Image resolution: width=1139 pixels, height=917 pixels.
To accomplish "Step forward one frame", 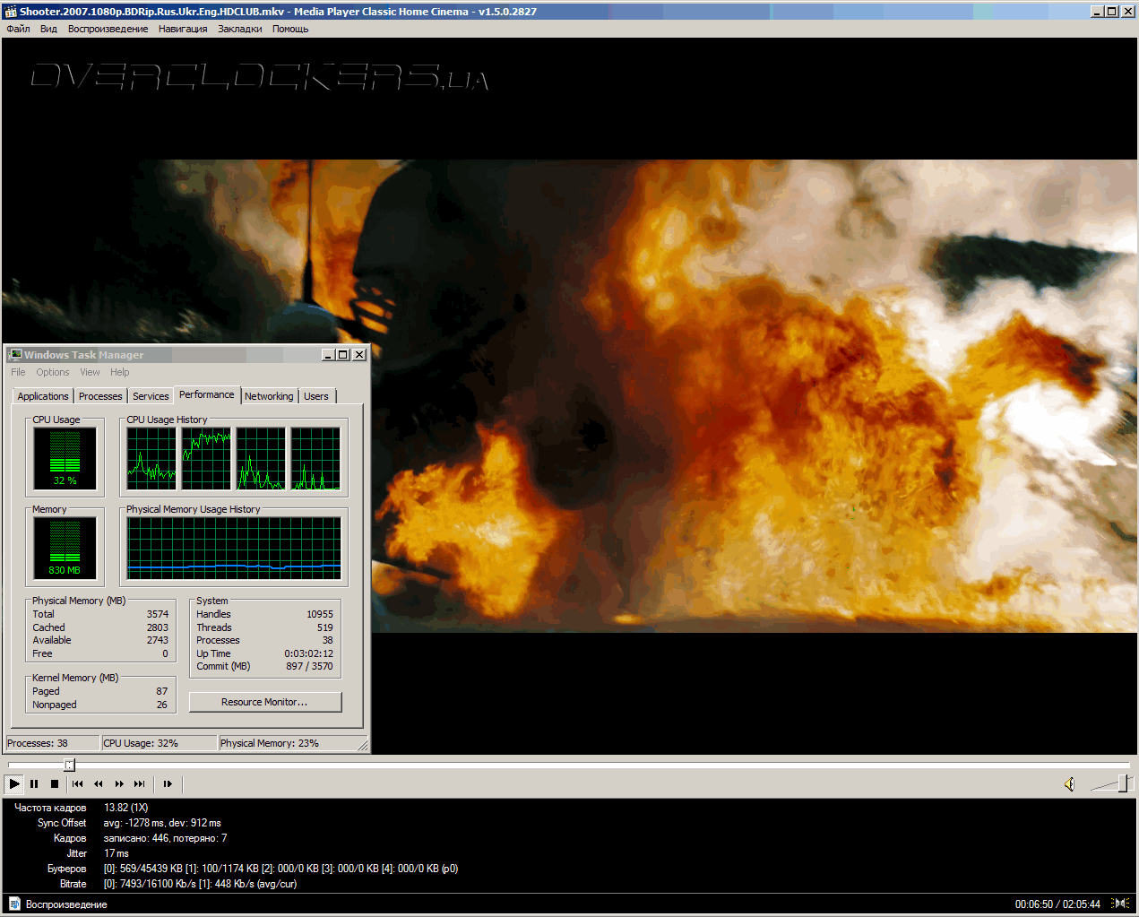I will tap(168, 783).
